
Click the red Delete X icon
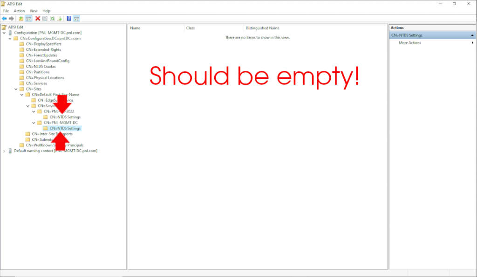(38, 19)
